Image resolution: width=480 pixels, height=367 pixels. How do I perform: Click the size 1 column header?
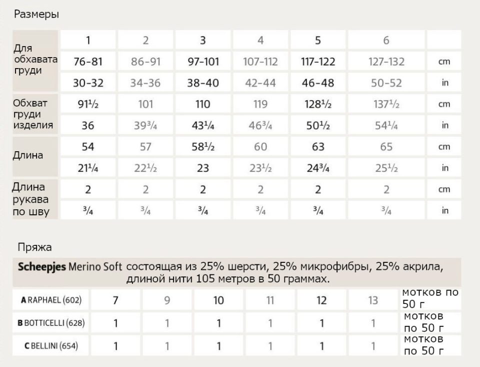pyautogui.click(x=88, y=40)
